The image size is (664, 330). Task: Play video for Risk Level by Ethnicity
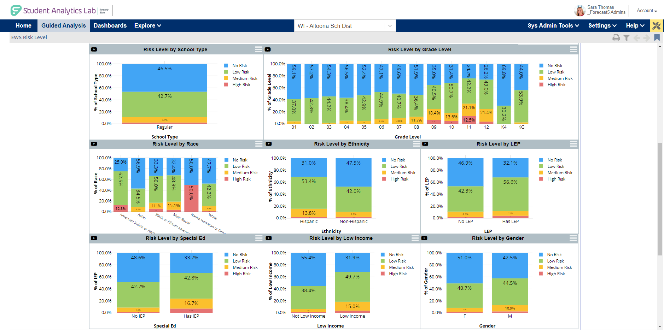[269, 144]
